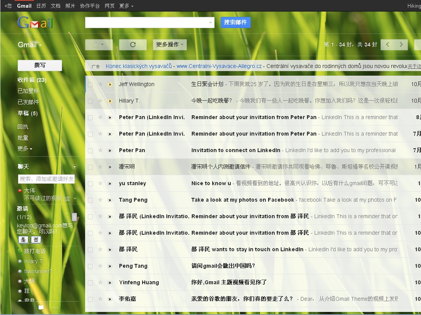Check the Hillary T. email checkbox
Screen dimensions: 421x315
(x=90, y=101)
